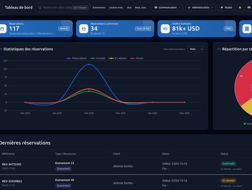The width and height of the screenshot is (252, 190).
Task: Toggle Annulé series in chart legend
Action: (137, 58)
